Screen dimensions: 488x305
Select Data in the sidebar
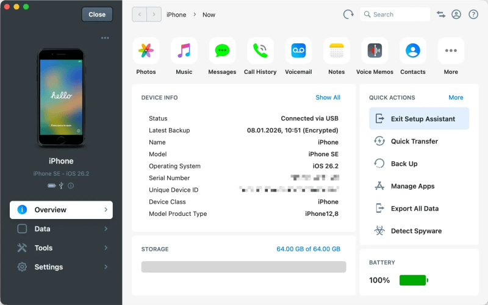(62, 229)
